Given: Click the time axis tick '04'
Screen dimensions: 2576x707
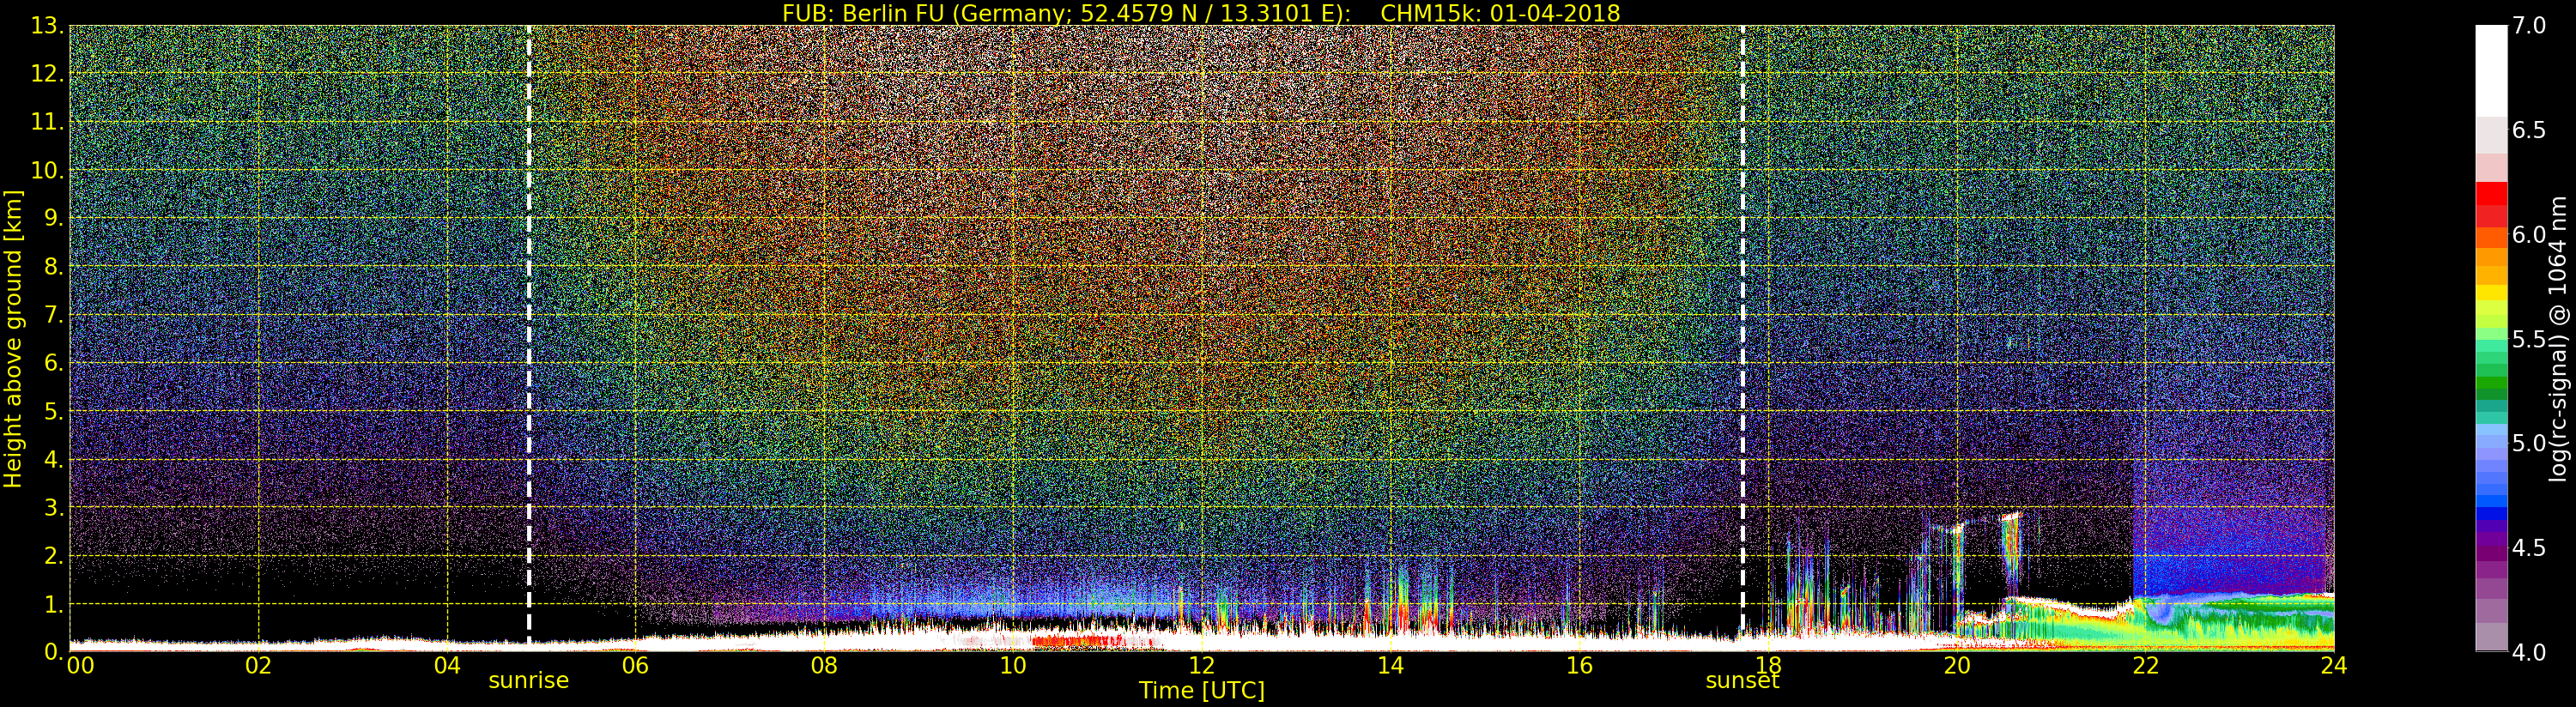Looking at the screenshot, I should point(447,665).
